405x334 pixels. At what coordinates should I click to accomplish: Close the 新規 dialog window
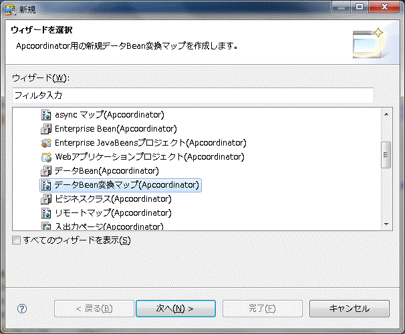coord(384,7)
